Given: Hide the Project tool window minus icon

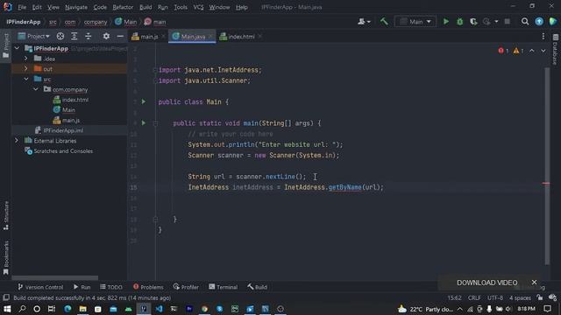Looking at the screenshot, I should click(x=120, y=36).
